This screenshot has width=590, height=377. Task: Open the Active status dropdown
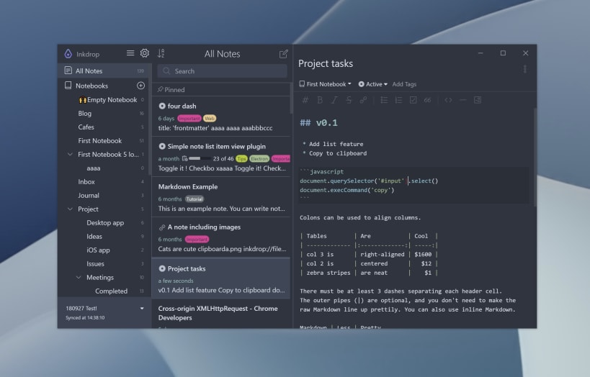[372, 84]
